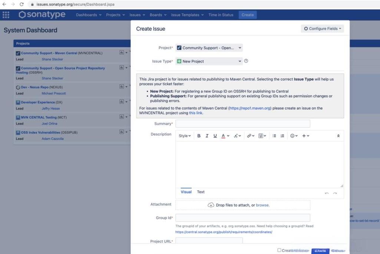Open the insert-more plus menu
380x254 pixels.
pyautogui.click(x=305, y=136)
